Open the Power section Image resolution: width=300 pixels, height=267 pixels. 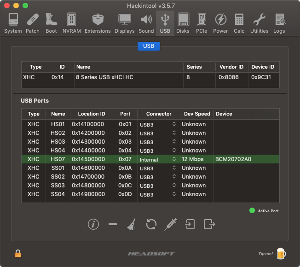[220, 23]
